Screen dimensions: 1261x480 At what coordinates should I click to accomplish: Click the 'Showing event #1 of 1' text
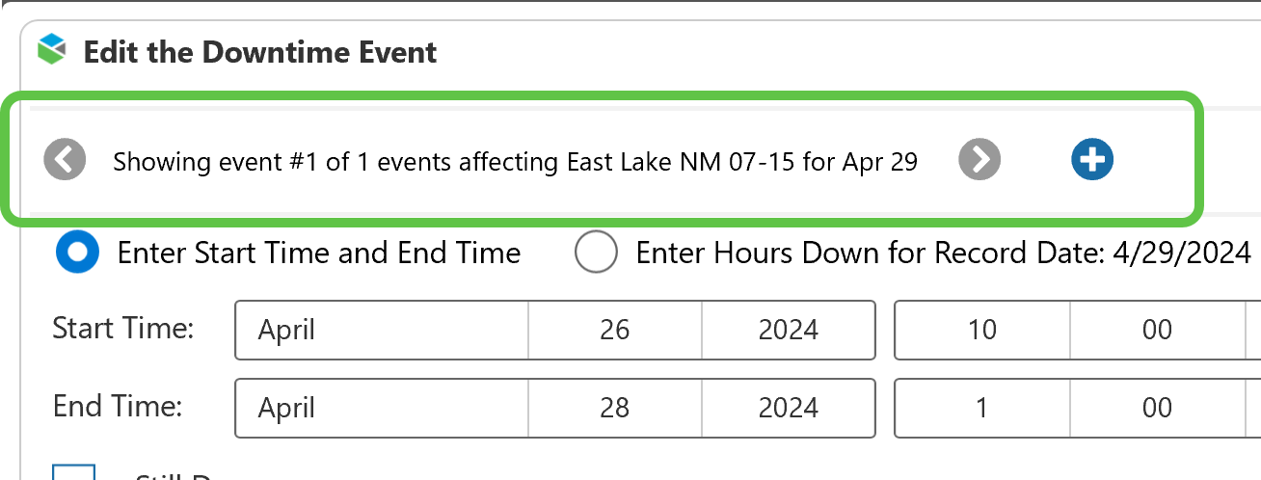(515, 162)
